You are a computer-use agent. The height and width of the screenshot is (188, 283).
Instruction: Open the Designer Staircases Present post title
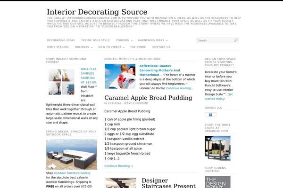pos(168,183)
